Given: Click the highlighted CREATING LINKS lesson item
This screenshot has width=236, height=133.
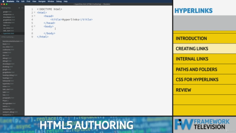Looking at the screenshot, I should tap(205, 49).
